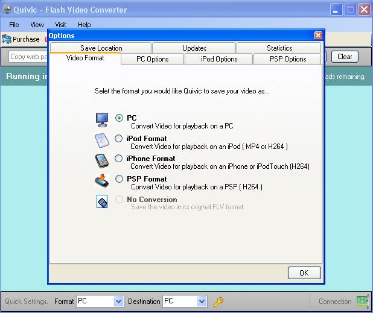
Task: Click the Connection status network icon
Action: tap(362, 301)
